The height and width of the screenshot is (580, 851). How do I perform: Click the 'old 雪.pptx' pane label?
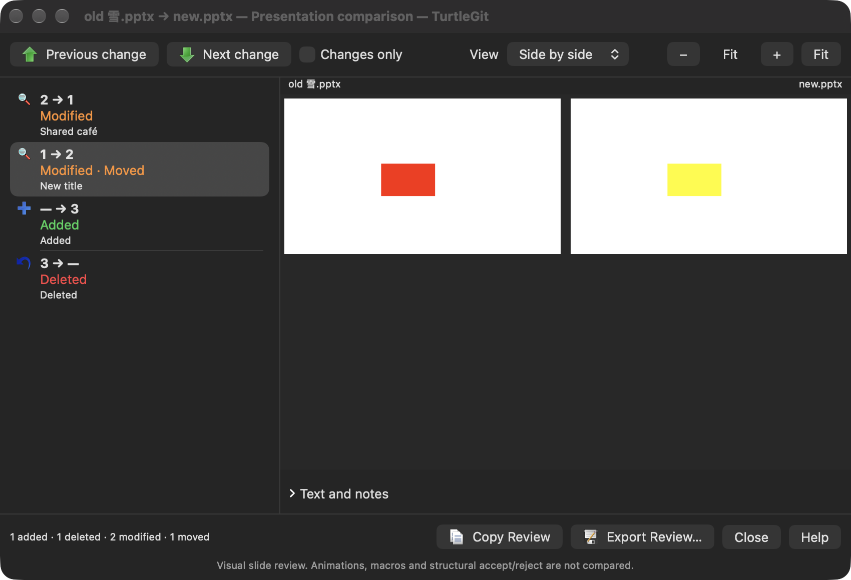pyautogui.click(x=314, y=84)
